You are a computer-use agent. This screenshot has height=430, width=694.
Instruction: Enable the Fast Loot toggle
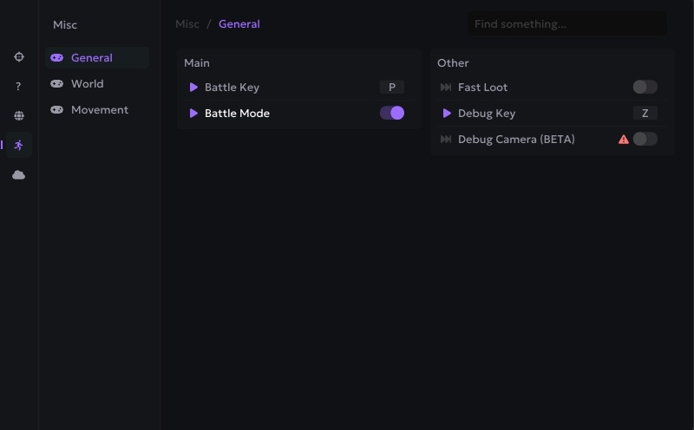(x=645, y=87)
